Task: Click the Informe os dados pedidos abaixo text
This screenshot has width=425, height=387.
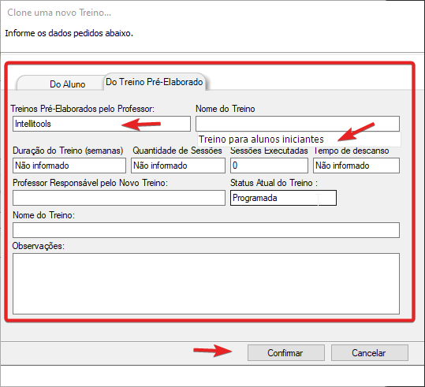Action: 69,33
